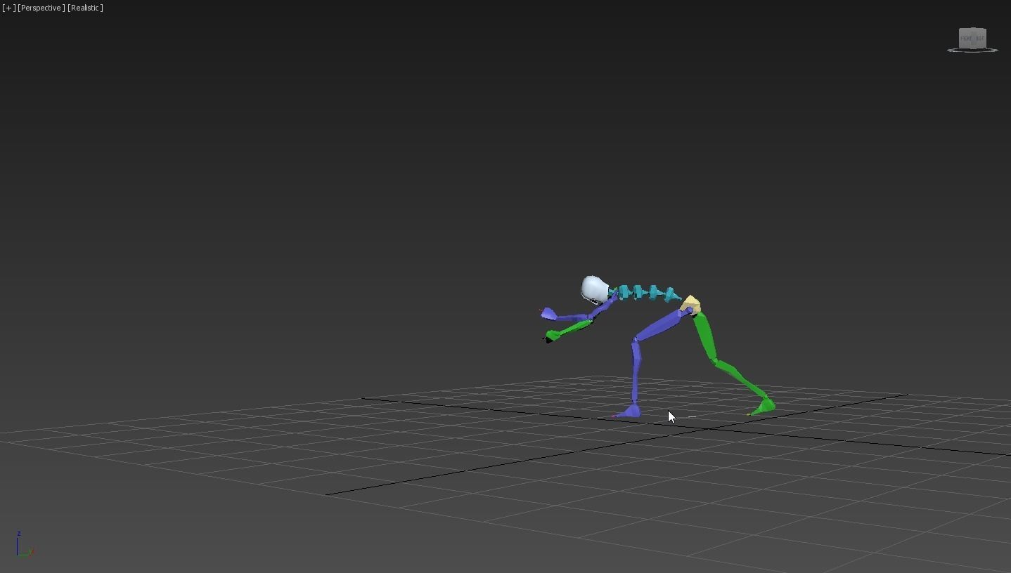Select the blue thigh bone
Screen dimensions: 1011x573
pyautogui.click(x=659, y=325)
